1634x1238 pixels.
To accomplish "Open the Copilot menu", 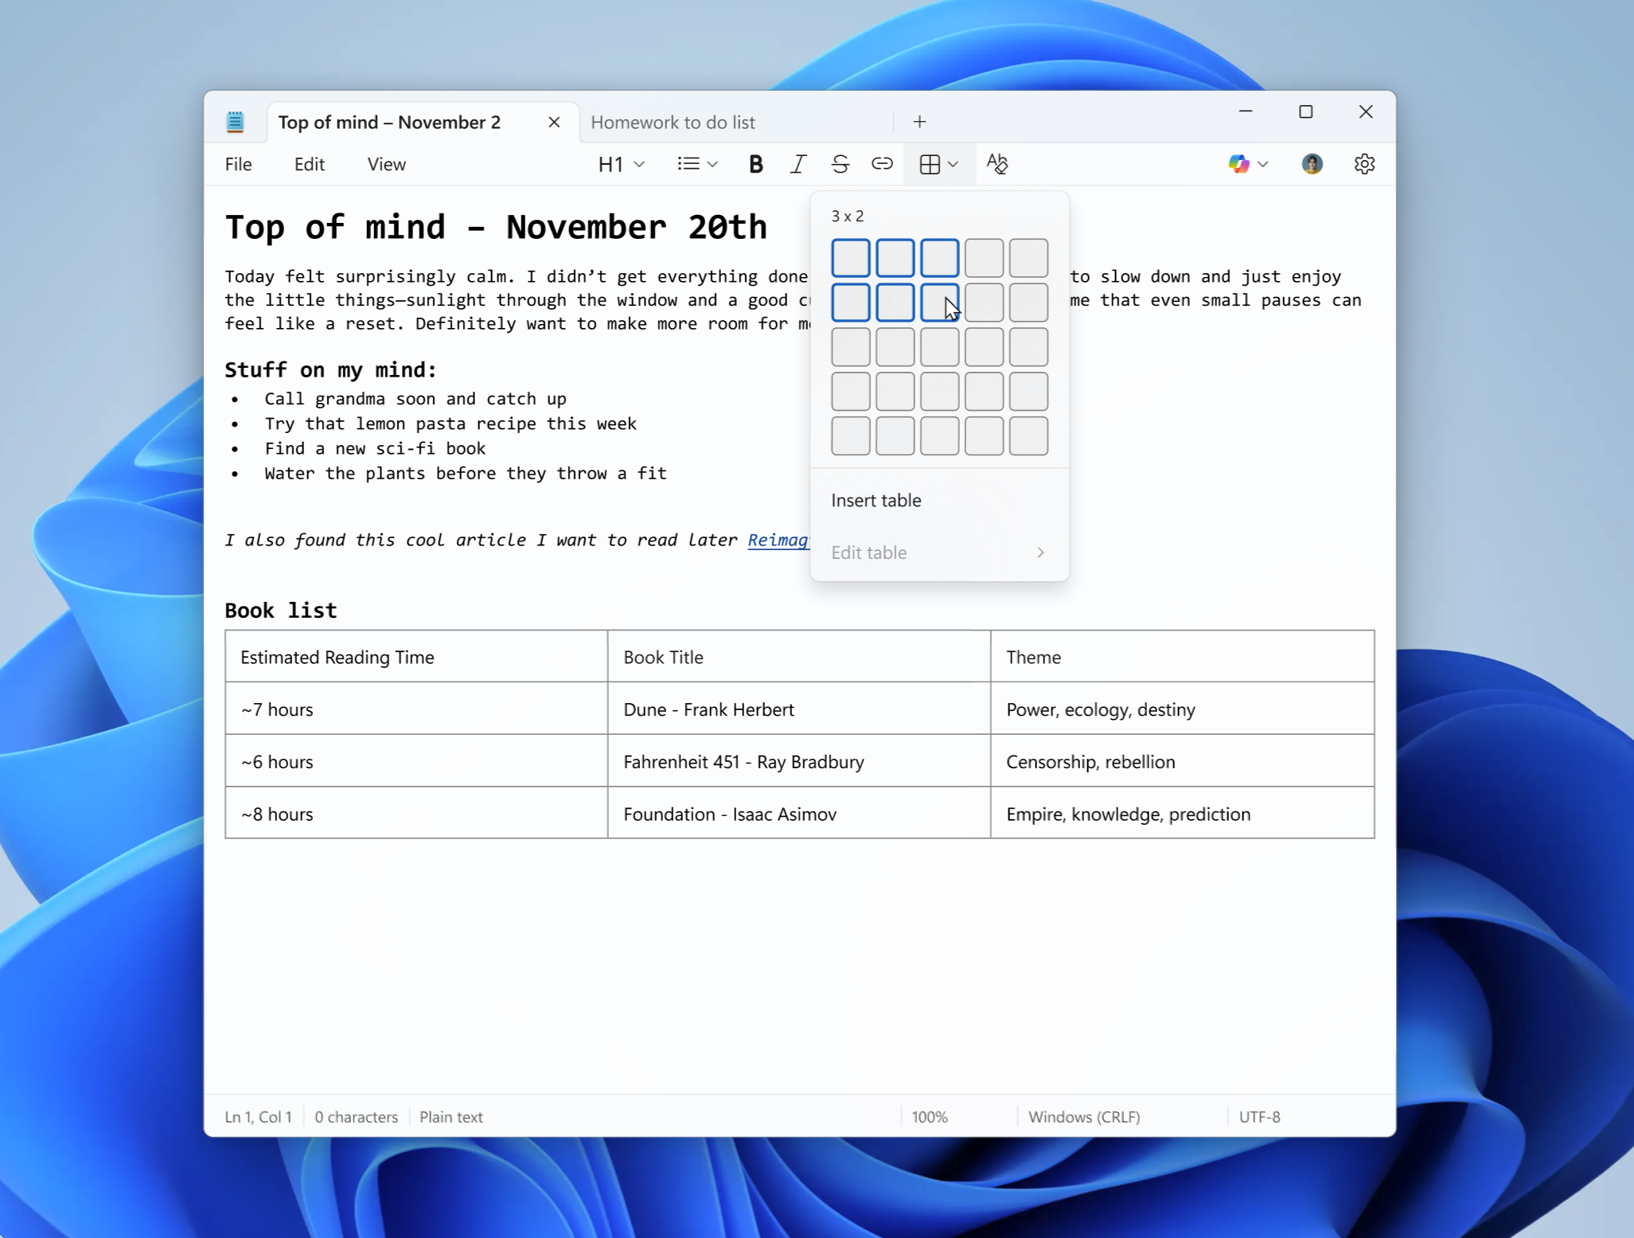I will [x=1246, y=164].
